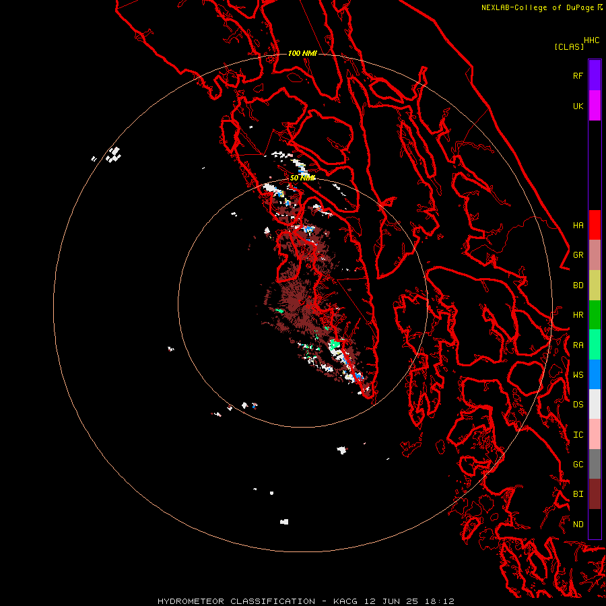This screenshot has height=606, width=606.
Task: Click the WS legend label
Action: (x=578, y=375)
